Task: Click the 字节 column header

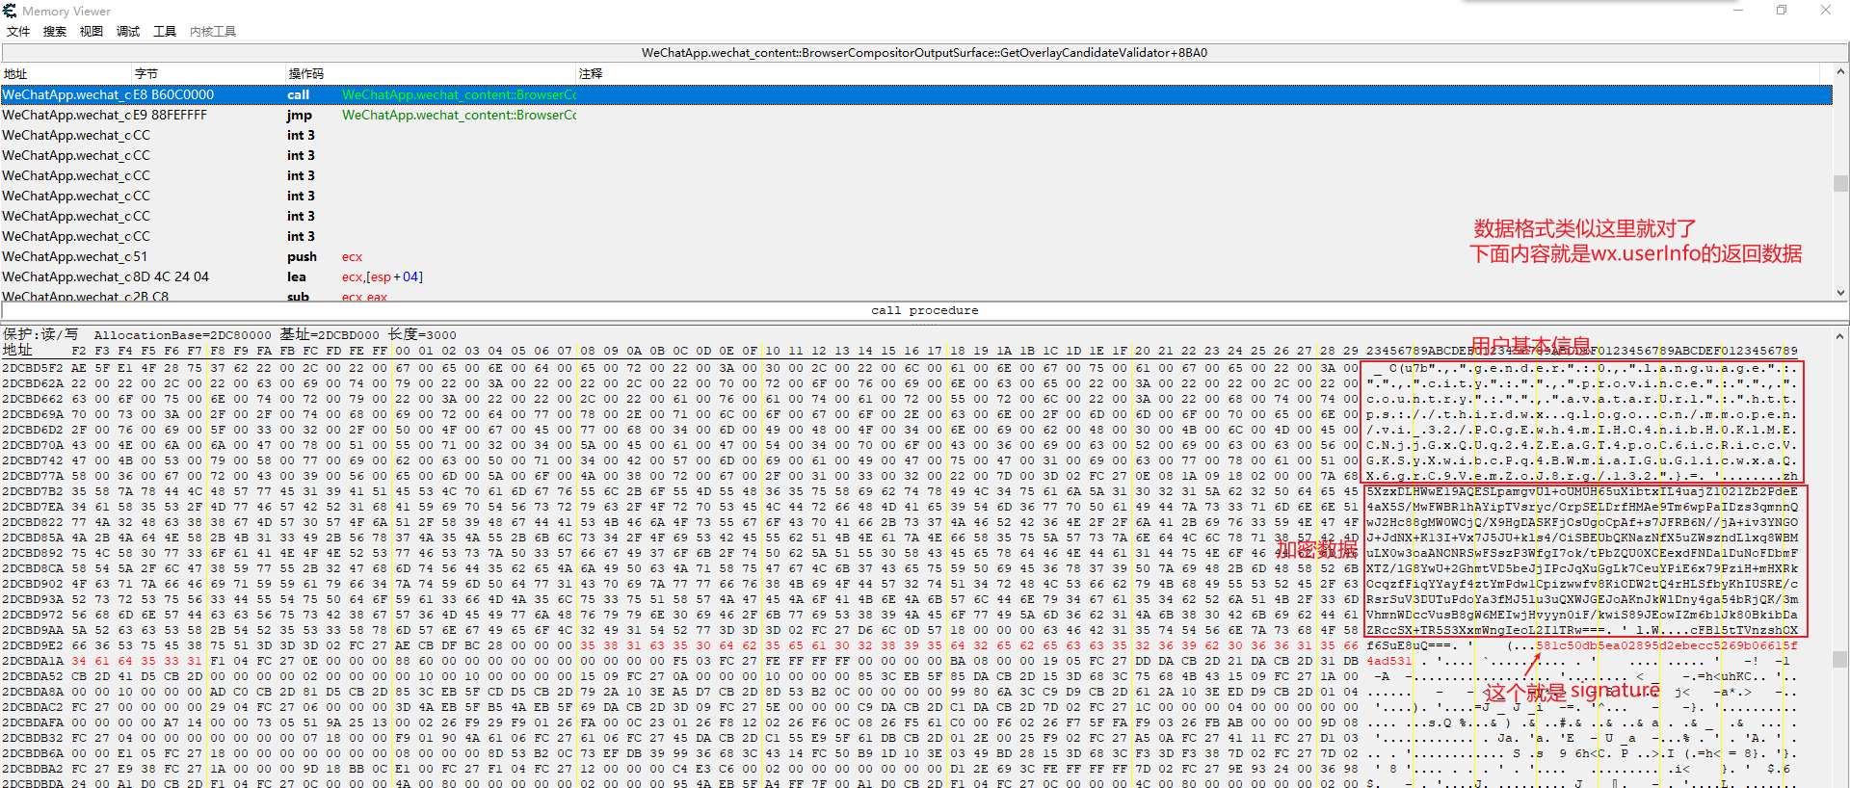Action: point(146,73)
